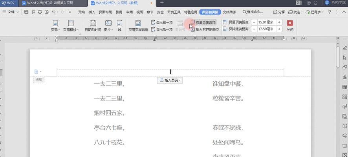348x157 pixels.
Task: Switch to the 引用 ribbon tab
Action: coord(119,12)
